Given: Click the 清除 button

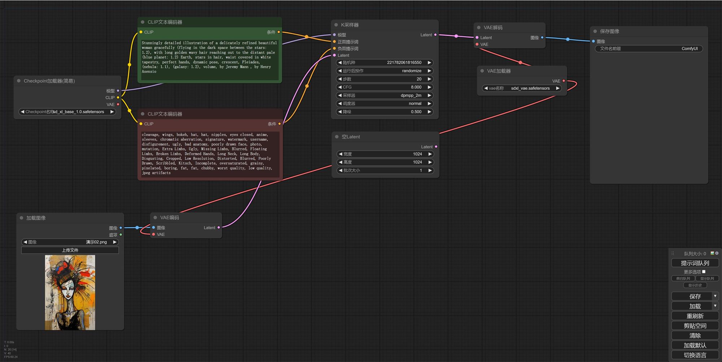Looking at the screenshot, I should point(695,335).
